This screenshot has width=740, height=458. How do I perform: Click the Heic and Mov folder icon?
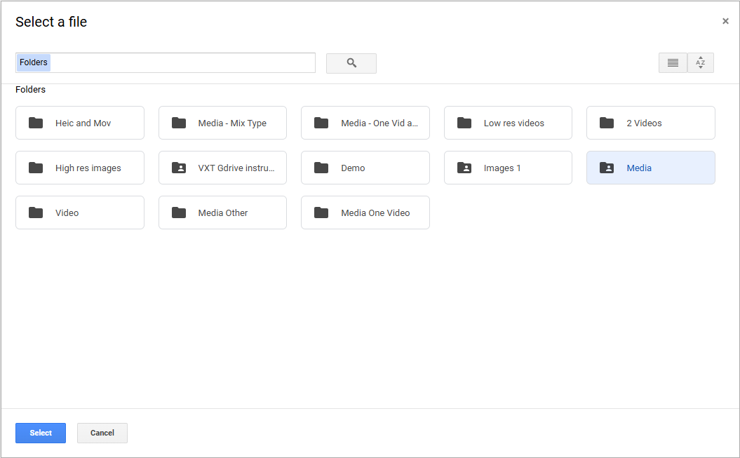click(x=36, y=123)
